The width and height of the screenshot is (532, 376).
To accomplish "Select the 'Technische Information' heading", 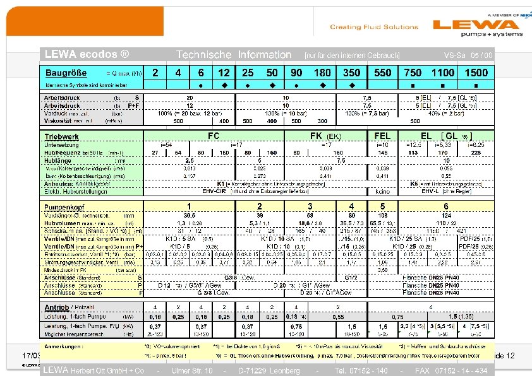I will 233,54.
